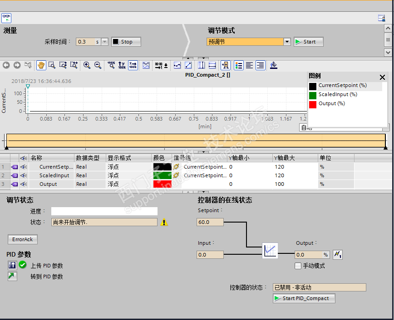Show the vertical measurement cursors
The width and height of the screenshot is (394, 320).
(x=201, y=65)
